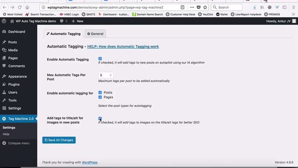Open Tag Machine Settings submenu

(x=9, y=127)
